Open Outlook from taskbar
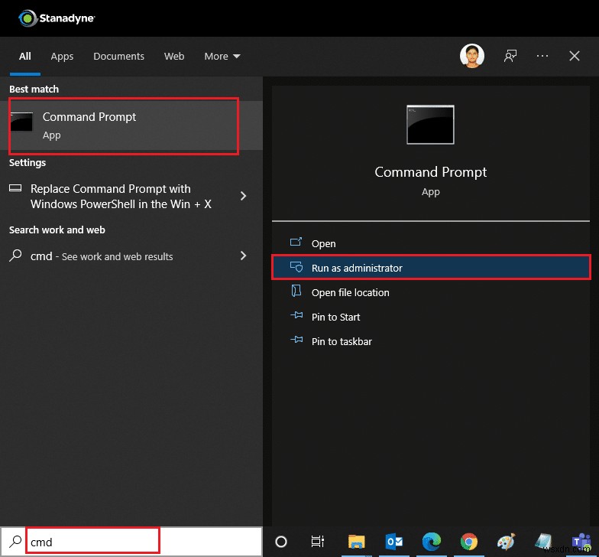 point(394,542)
